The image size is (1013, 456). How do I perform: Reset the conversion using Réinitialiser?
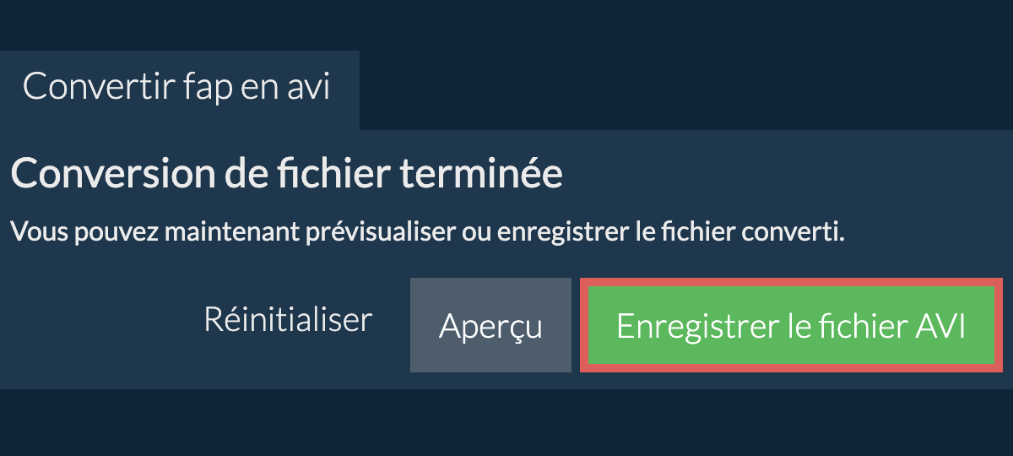[288, 320]
